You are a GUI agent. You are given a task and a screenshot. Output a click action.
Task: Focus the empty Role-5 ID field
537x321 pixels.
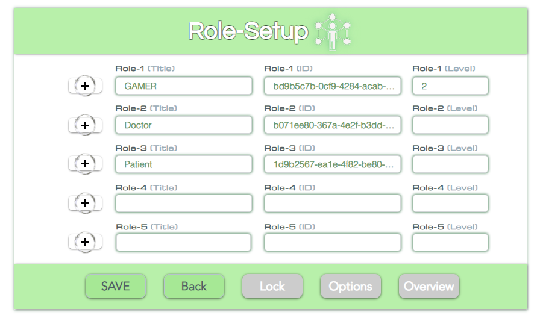click(333, 242)
